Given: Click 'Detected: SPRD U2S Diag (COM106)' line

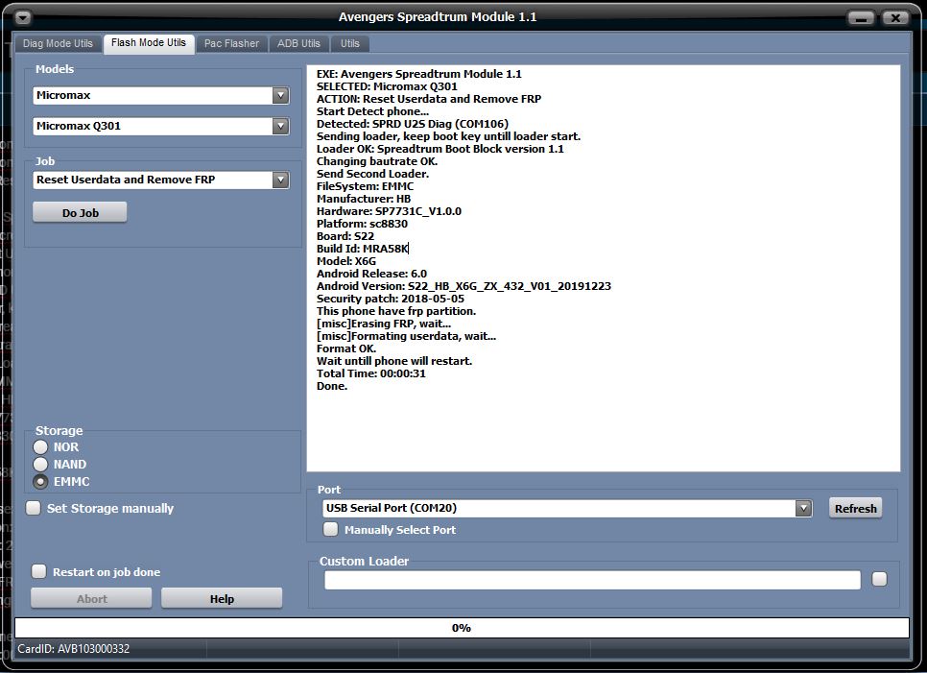Looking at the screenshot, I should tap(413, 124).
